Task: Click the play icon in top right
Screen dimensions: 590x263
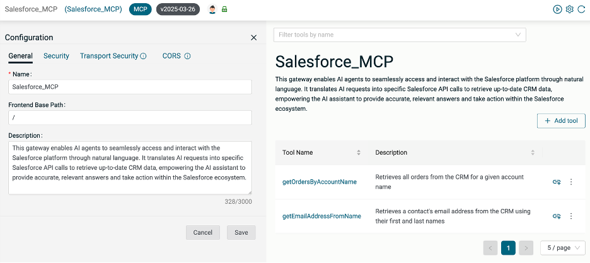Action: [557, 9]
